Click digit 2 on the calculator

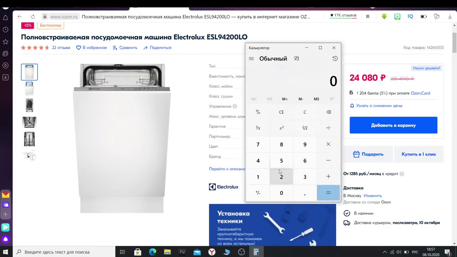coord(281,177)
